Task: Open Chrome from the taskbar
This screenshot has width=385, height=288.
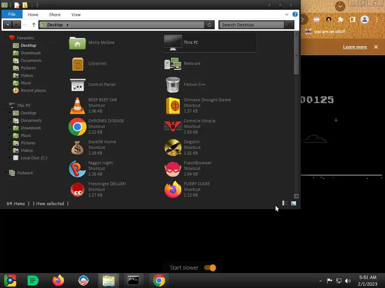Action: [159, 280]
